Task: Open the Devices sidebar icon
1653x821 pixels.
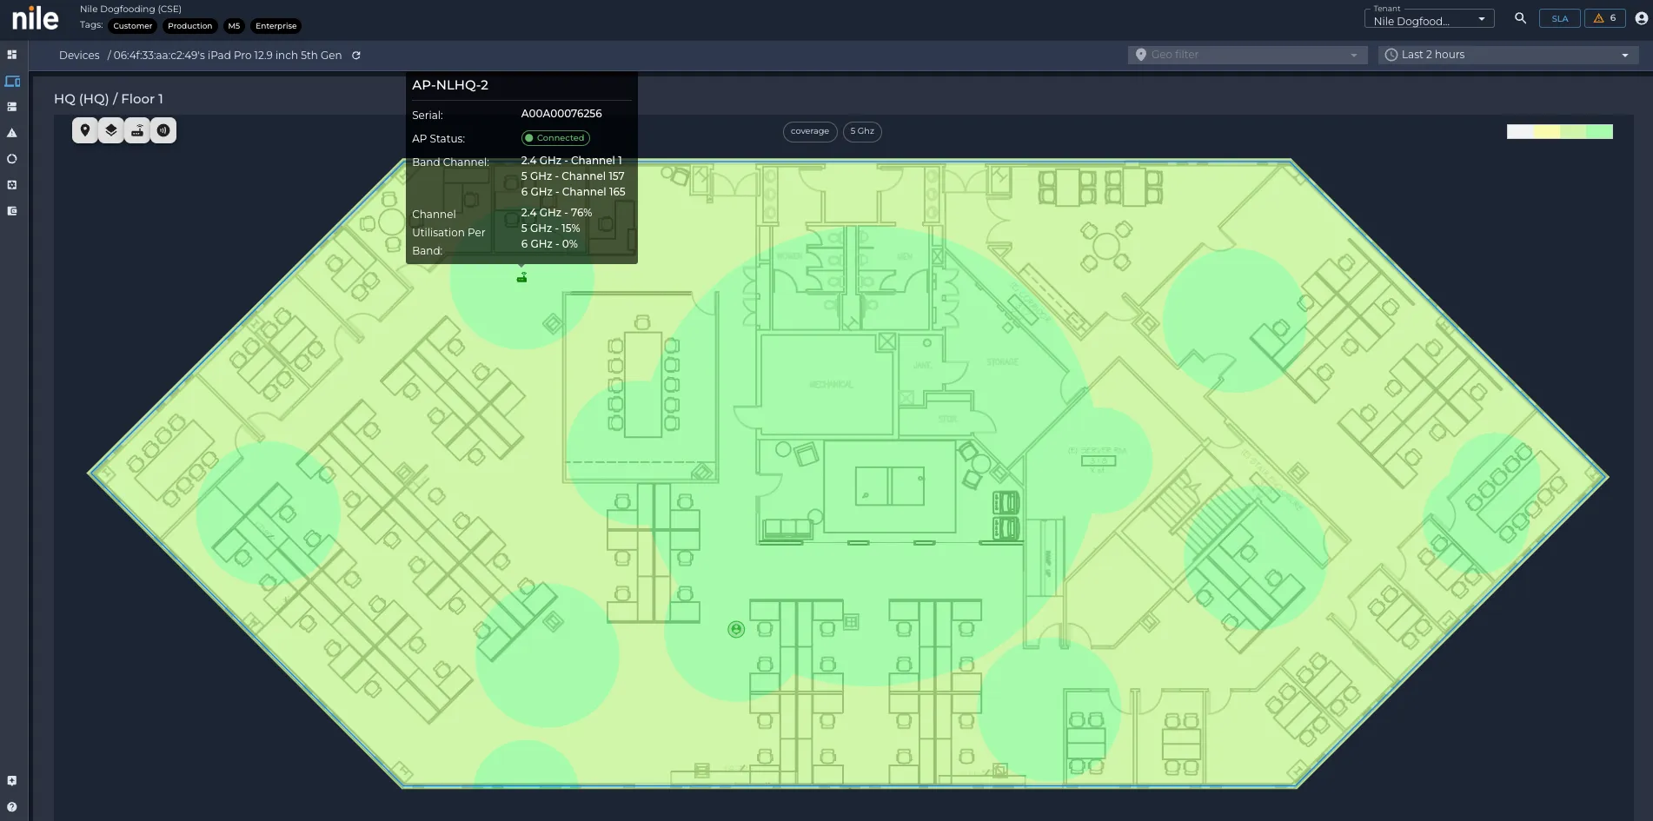Action: (12, 81)
